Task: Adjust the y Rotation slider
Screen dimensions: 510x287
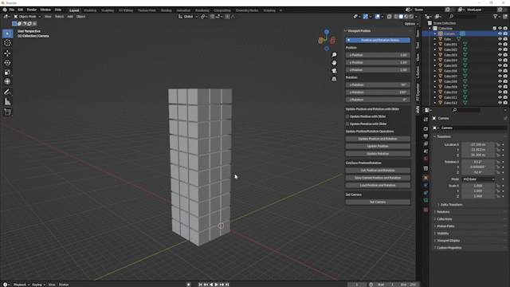Action: (x=378, y=92)
